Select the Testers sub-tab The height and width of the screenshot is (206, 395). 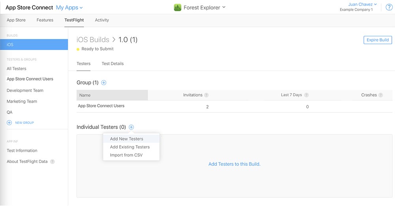[83, 64]
